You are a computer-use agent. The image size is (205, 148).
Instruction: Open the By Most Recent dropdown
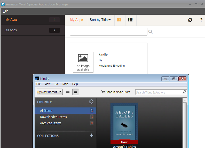50,92
